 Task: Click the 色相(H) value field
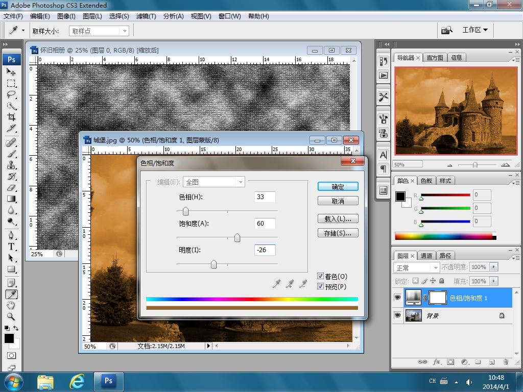click(265, 197)
